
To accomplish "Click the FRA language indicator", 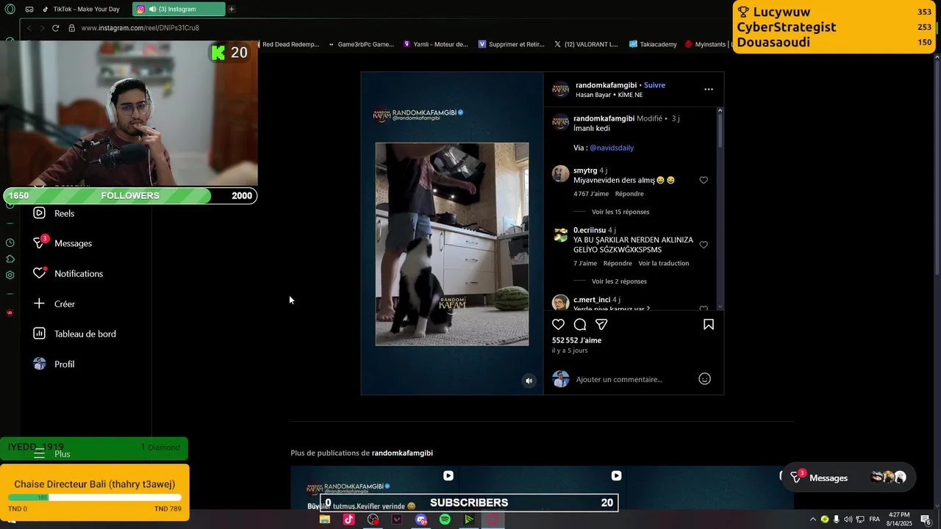I will coord(874,519).
